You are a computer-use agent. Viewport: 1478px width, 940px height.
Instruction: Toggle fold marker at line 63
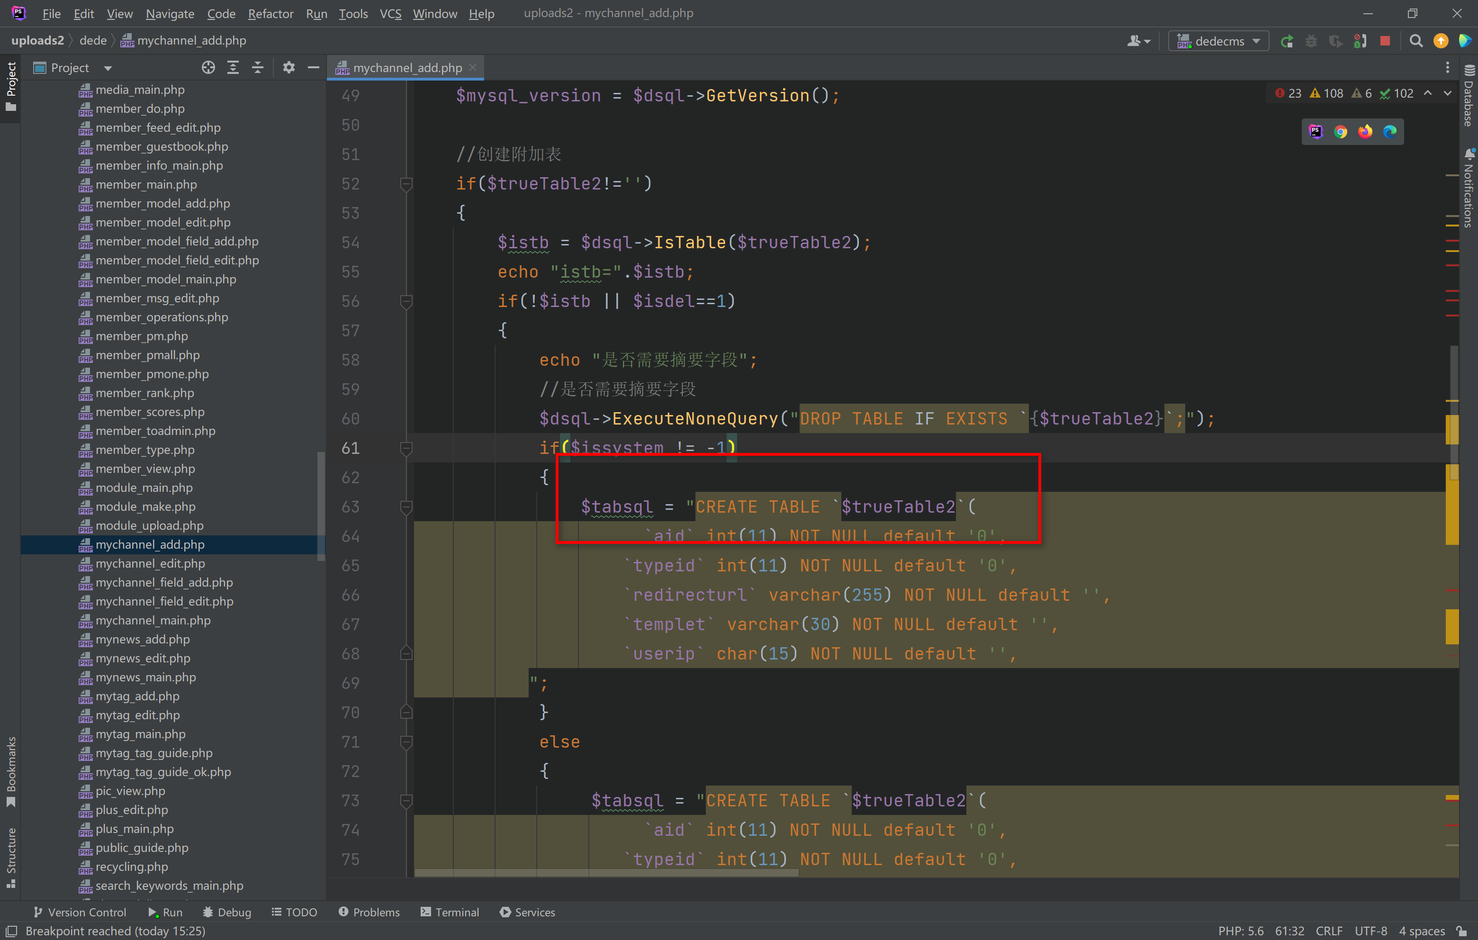click(406, 507)
